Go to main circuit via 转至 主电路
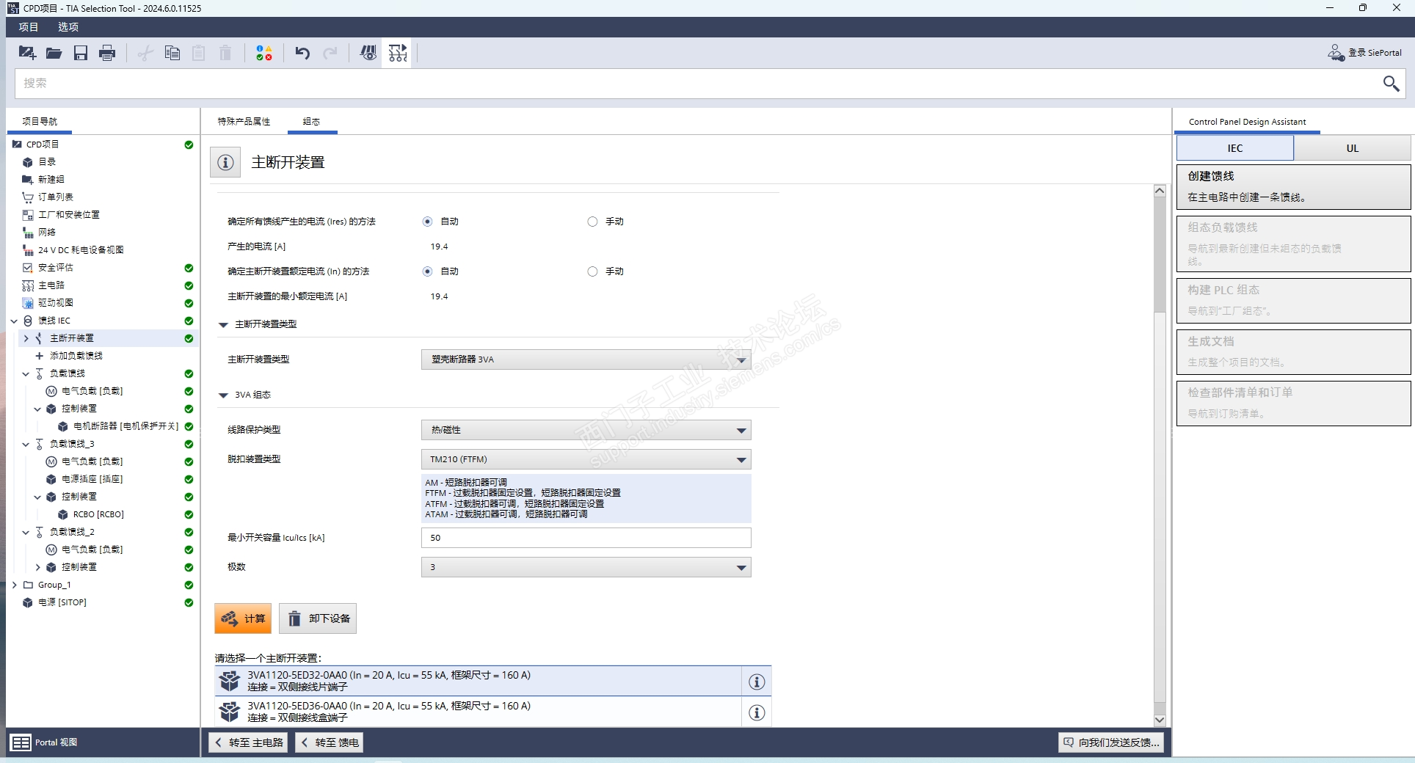This screenshot has height=763, width=1415. pos(249,742)
